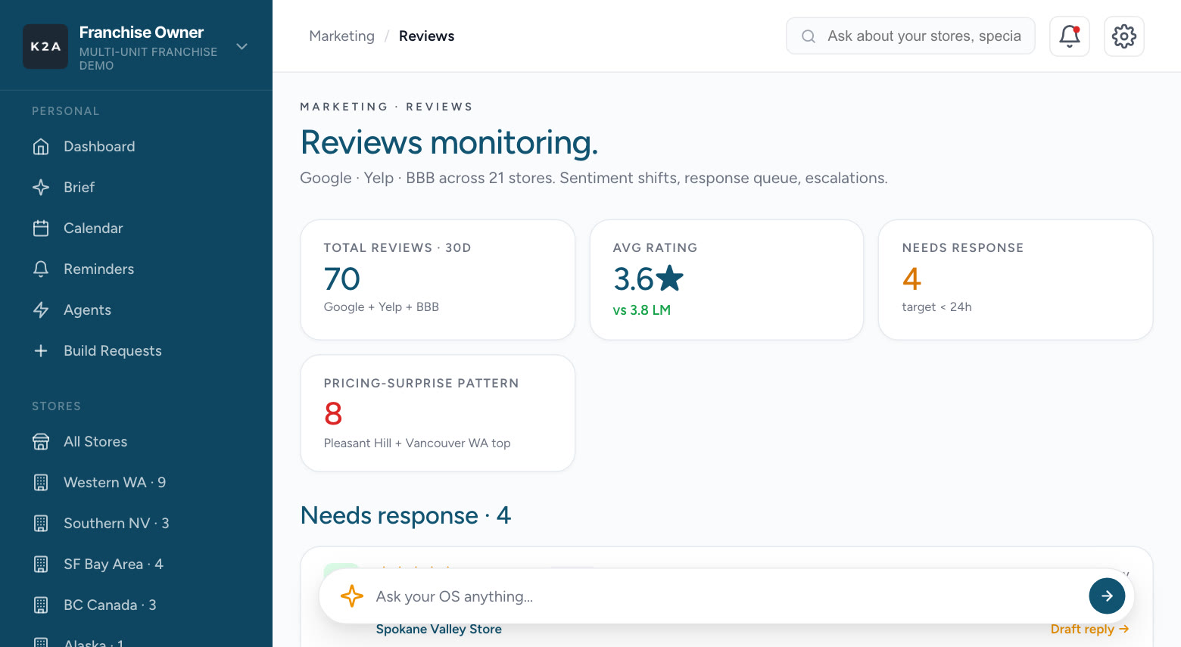Open the Avg Rating 3.6 card
The width and height of the screenshot is (1181, 647).
(727, 280)
